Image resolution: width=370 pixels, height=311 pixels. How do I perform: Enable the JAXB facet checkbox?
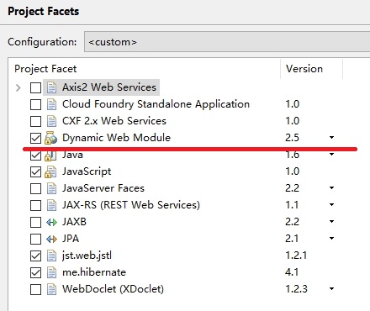(x=35, y=223)
